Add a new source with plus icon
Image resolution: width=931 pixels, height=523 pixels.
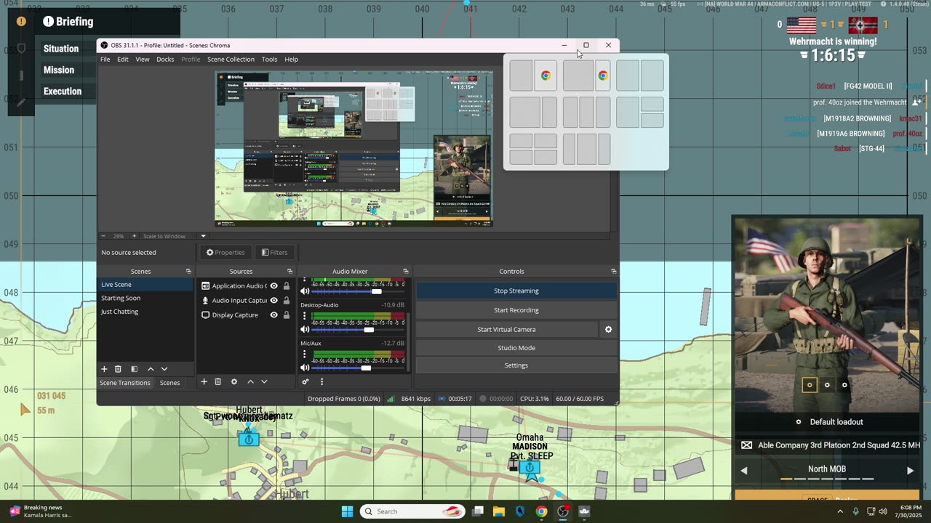204,381
